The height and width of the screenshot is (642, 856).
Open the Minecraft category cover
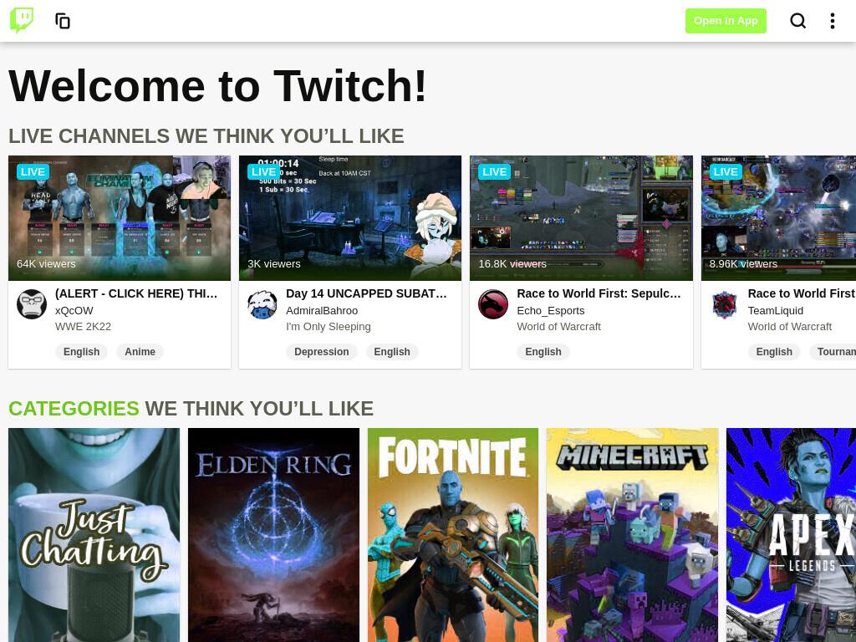click(632, 535)
